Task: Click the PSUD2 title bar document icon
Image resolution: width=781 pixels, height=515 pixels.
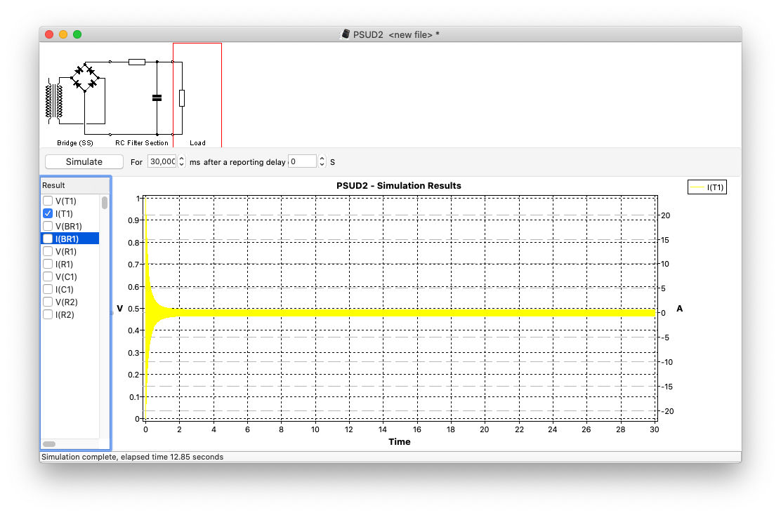Action: (345, 34)
